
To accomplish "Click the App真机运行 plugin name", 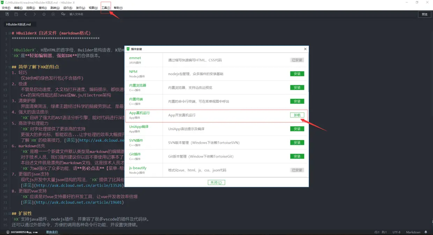I will (139, 113).
